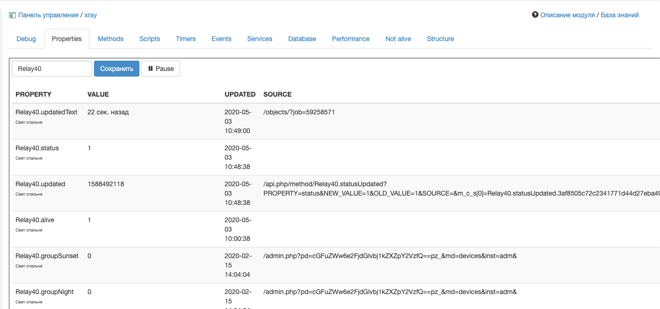Switch to the Timers tab

186,39
